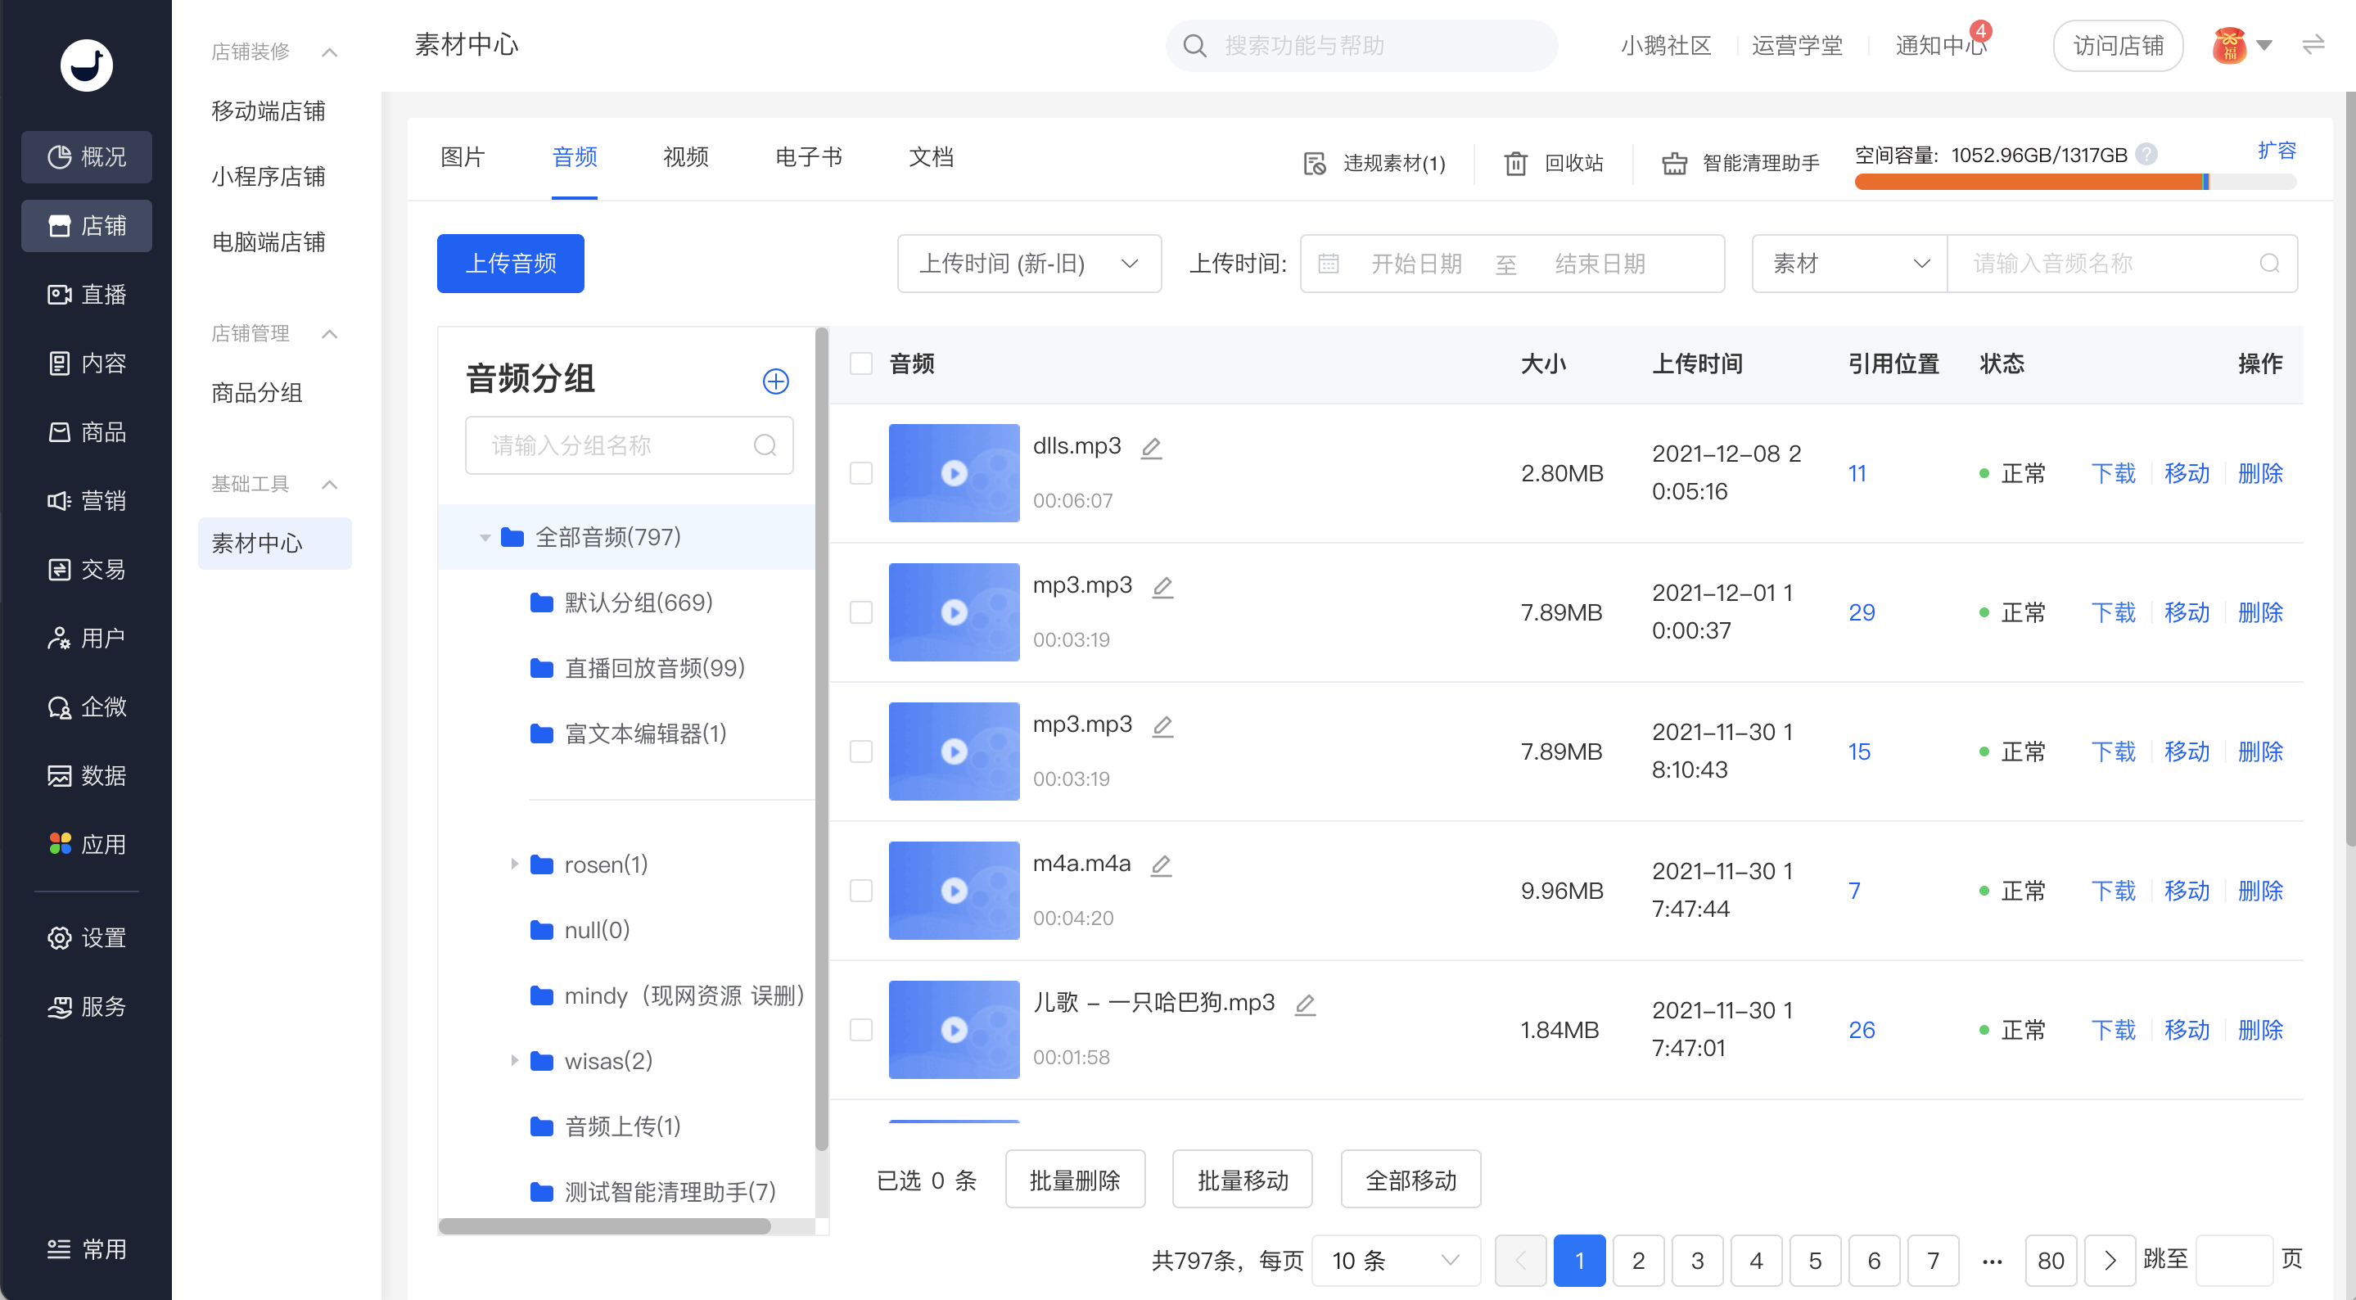Click the group list horizontal scrollbar
Viewport: 2356px width, 1300px height.
click(603, 1226)
